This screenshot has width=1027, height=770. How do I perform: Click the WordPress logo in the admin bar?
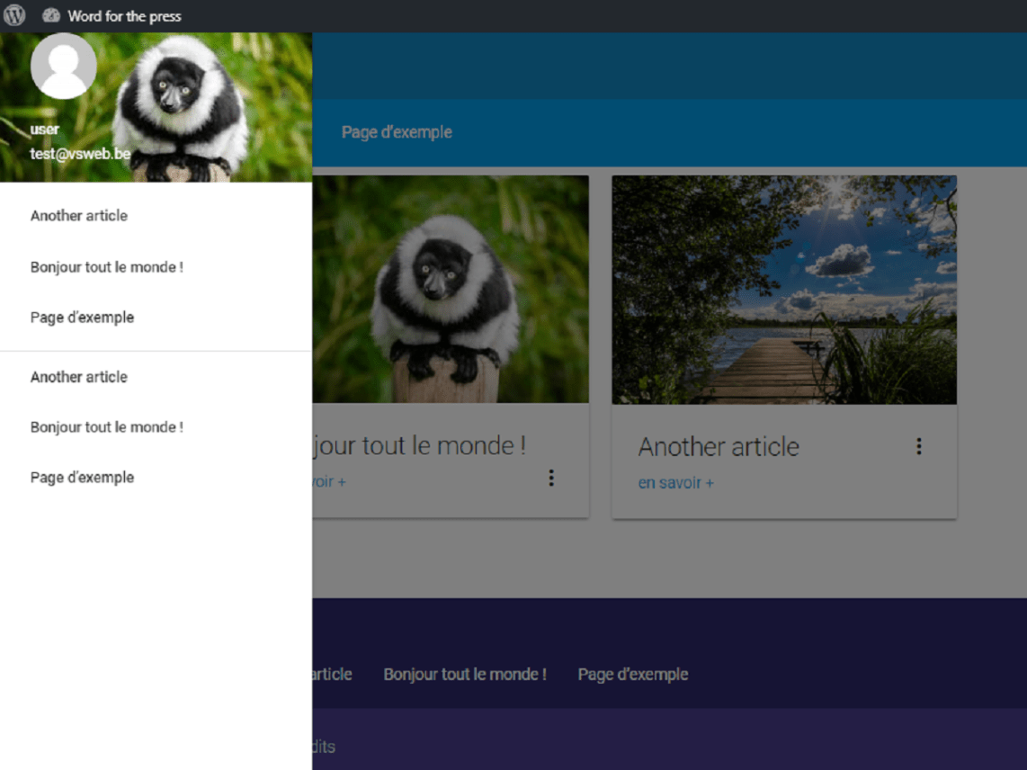(x=13, y=15)
